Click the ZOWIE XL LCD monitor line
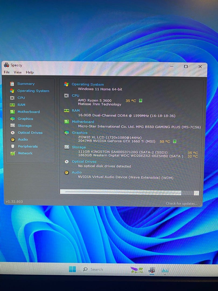Screen dimensions: 218x291 [x=110, y=137]
